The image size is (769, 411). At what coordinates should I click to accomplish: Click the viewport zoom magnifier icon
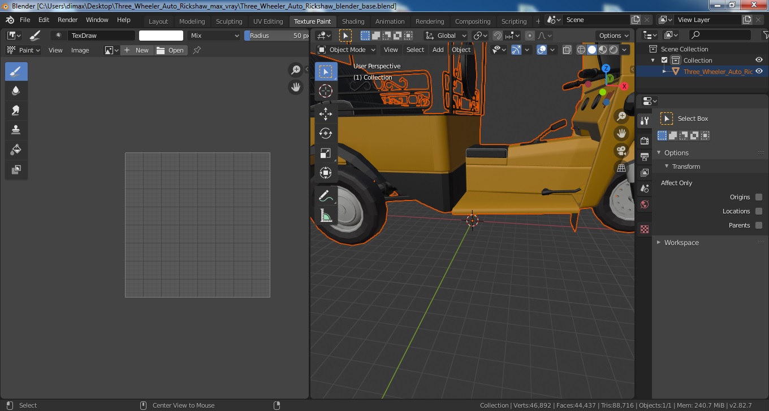tap(621, 116)
